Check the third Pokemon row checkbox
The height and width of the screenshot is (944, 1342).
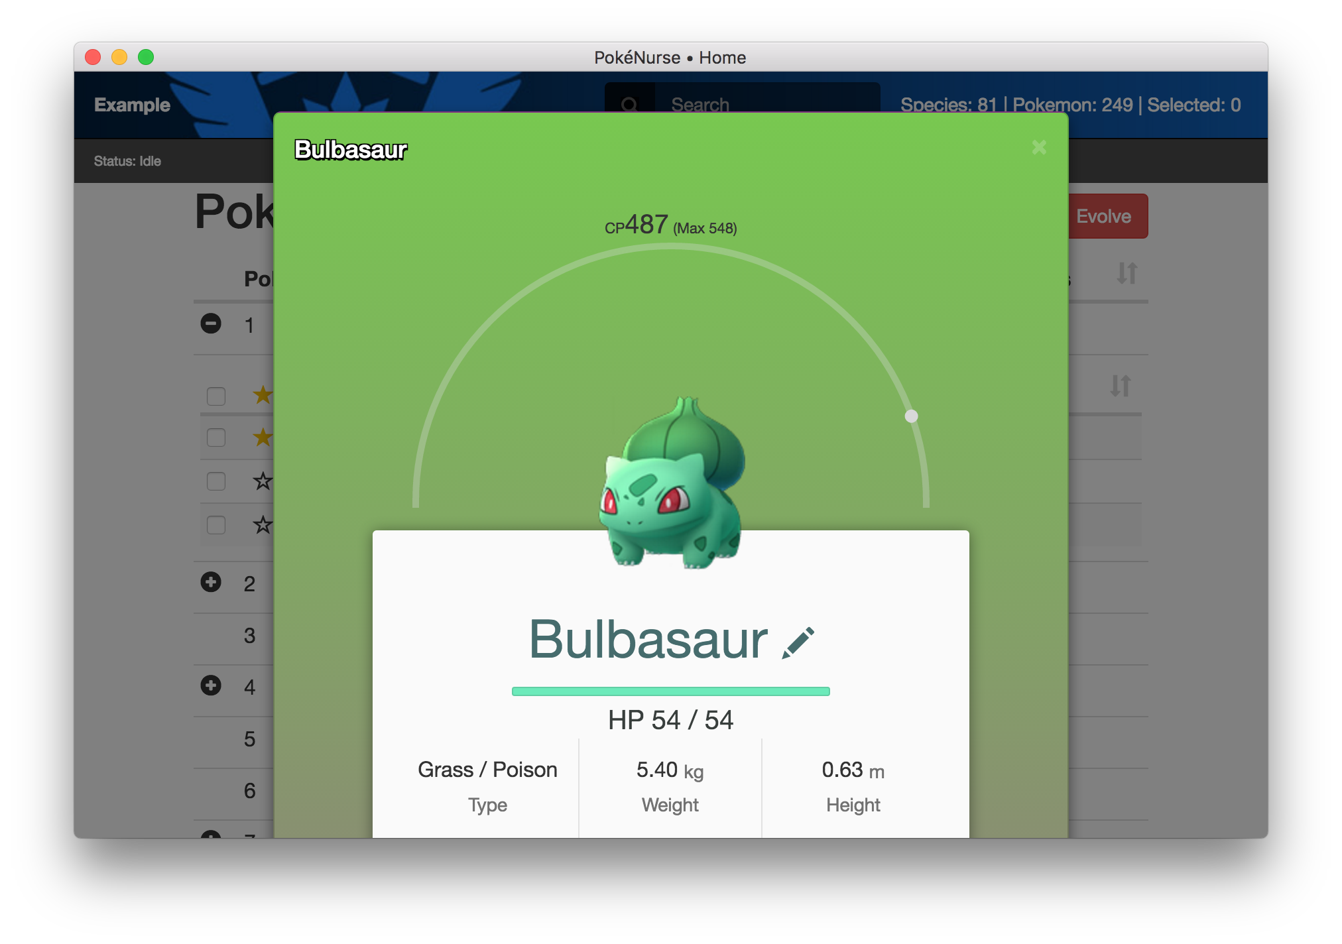click(x=216, y=481)
